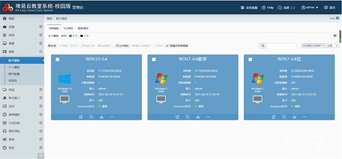The image size is (342, 159).
Task: Open more options on WIN10-64 card
Action: (x=112, y=117)
